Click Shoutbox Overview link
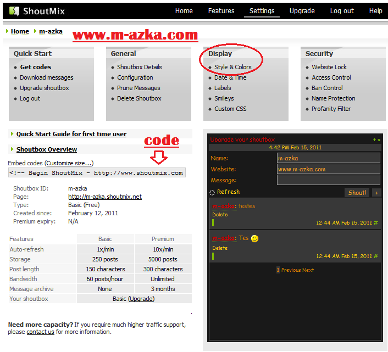388x352 pixels. [x=47, y=149]
